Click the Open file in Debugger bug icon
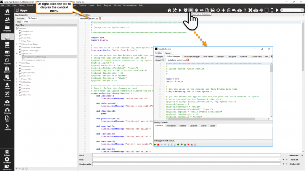The image size is (305, 171). click(x=191, y=10)
